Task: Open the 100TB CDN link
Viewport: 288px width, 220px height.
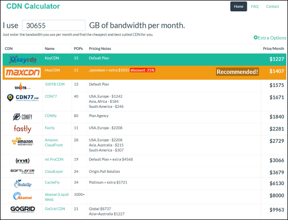Action: point(55,84)
